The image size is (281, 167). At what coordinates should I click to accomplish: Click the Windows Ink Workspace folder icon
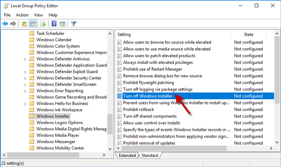point(32,110)
